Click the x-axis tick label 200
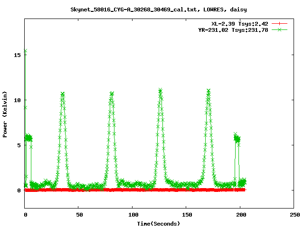 pyautogui.click(x=241, y=215)
